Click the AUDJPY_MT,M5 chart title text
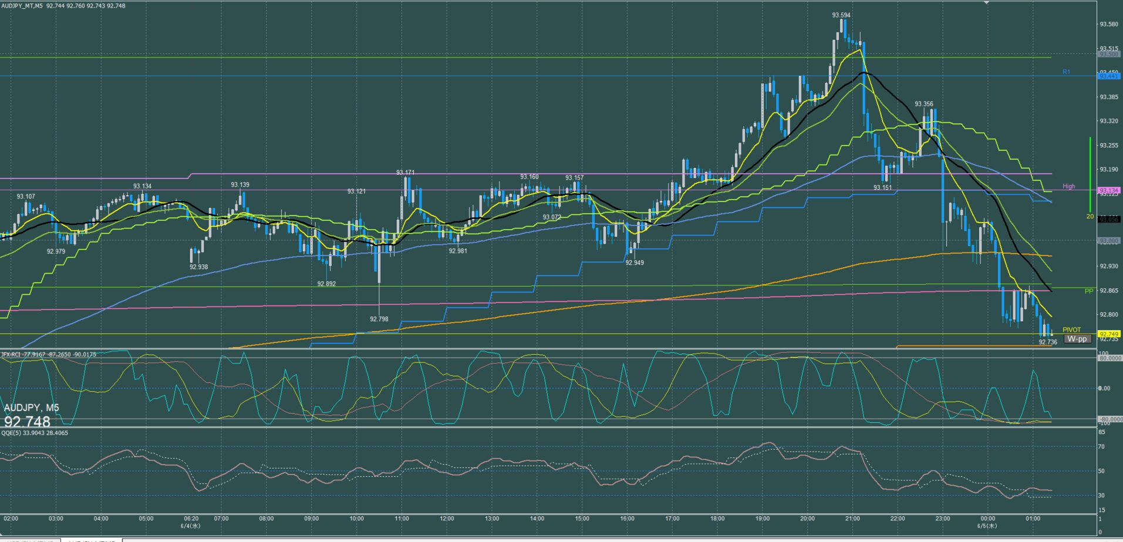Image resolution: width=1123 pixels, height=542 pixels. [x=22, y=5]
